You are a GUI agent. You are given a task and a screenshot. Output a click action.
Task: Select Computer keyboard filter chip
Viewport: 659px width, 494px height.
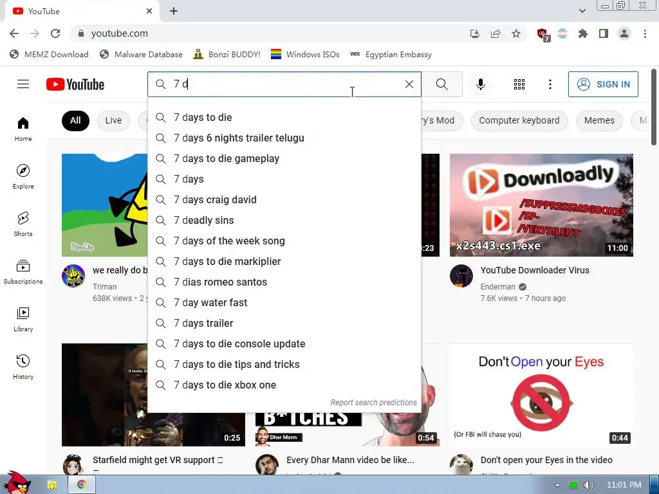tap(519, 120)
